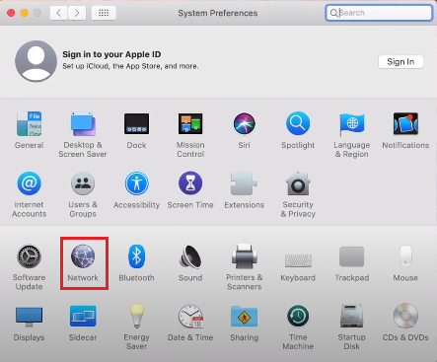Go back with the left arrow

(x=59, y=13)
